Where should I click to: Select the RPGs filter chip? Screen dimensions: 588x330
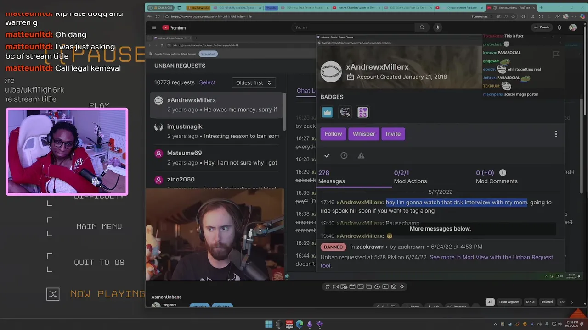(530, 302)
